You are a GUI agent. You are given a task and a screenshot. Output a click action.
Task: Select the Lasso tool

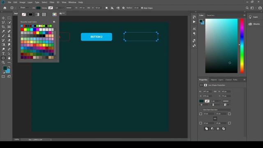coord(3,23)
